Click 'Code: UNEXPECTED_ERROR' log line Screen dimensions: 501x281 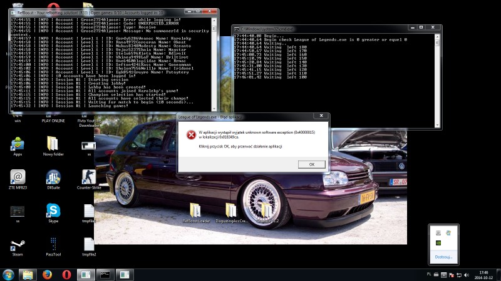point(95,23)
